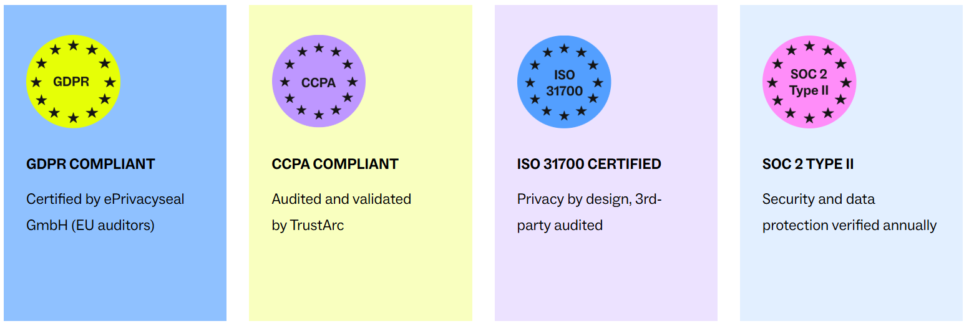Click the top star in the SOC 2 badge
Image resolution: width=969 pixels, height=326 pixels.
coord(809,46)
